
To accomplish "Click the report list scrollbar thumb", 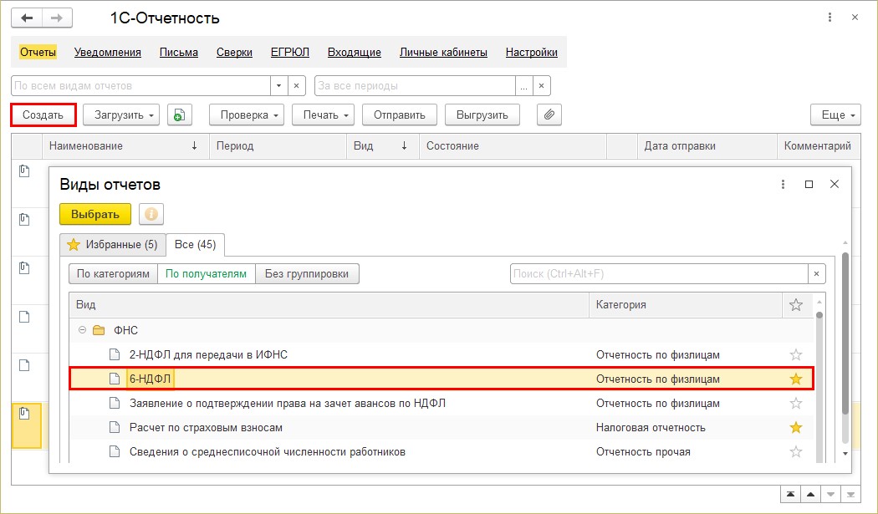I will tap(819, 315).
